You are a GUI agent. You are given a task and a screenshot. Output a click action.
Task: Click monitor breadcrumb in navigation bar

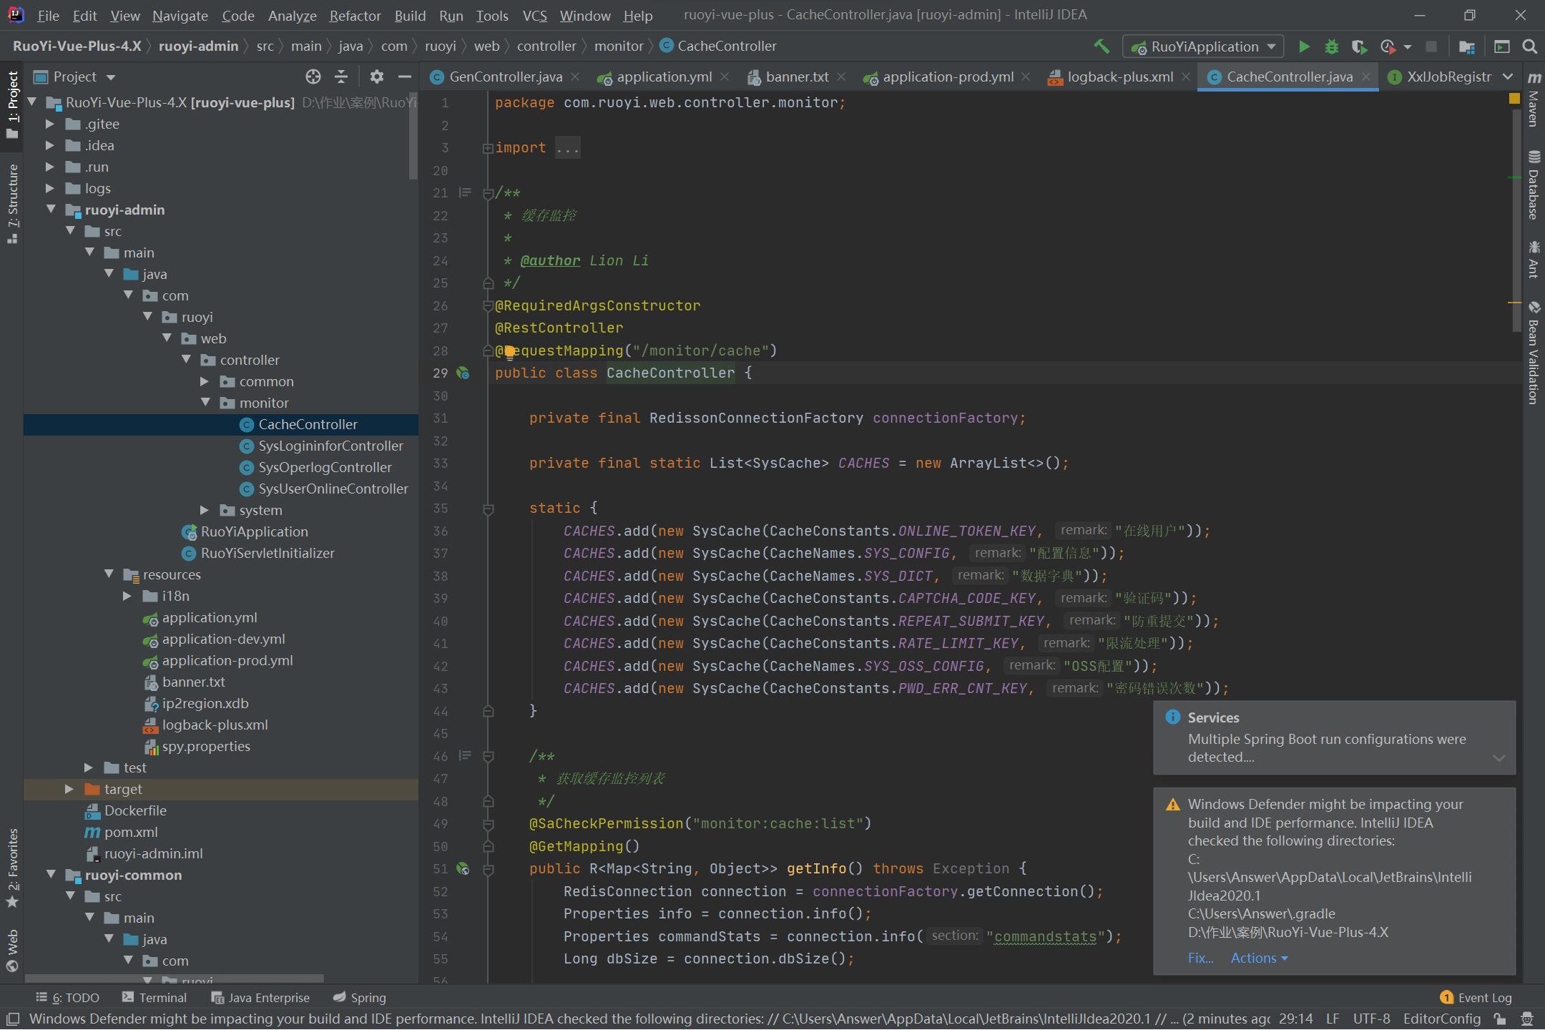pos(619,46)
